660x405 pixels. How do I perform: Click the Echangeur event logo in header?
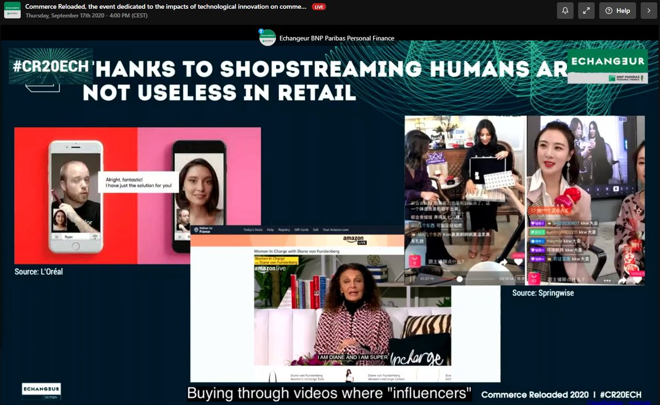click(12, 10)
